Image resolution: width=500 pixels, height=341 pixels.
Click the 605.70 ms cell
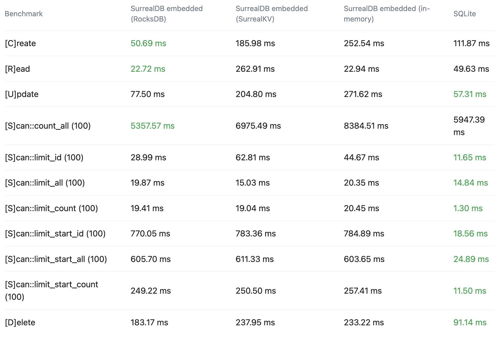point(151,259)
